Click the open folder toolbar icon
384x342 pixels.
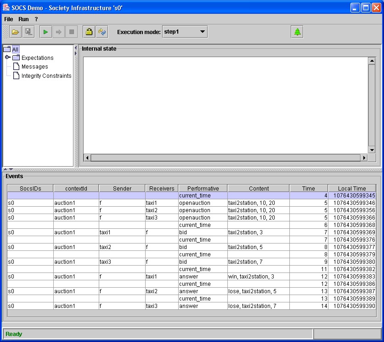click(x=16, y=32)
